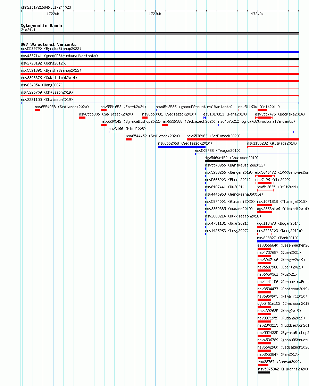Screen dimensions: 309x386
Task: Open nsv6050361 (Wu2021) variant
Action: 277,274
